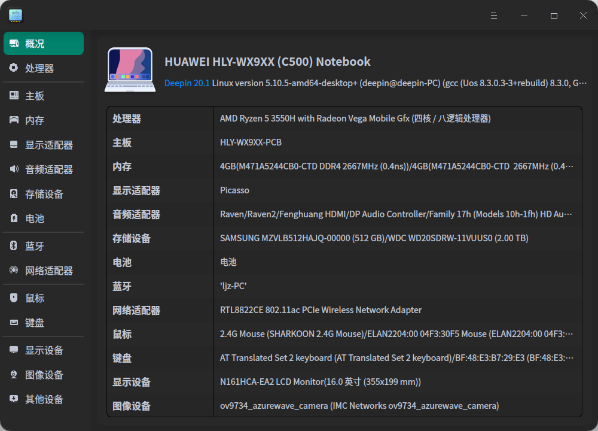Close the device manager window

(x=583, y=16)
